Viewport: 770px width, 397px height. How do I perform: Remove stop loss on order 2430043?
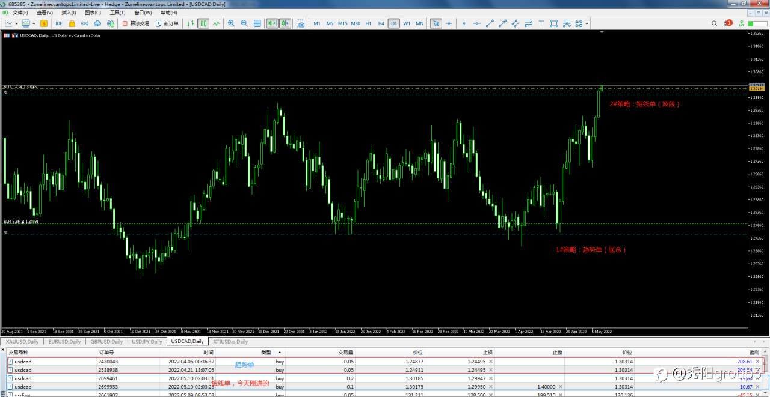pos(490,362)
